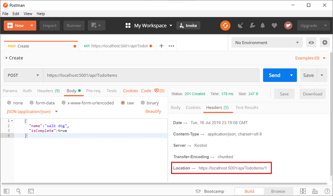The width and height of the screenshot is (333, 196).
Task: Open the POST method dropdown
Action: [24, 75]
